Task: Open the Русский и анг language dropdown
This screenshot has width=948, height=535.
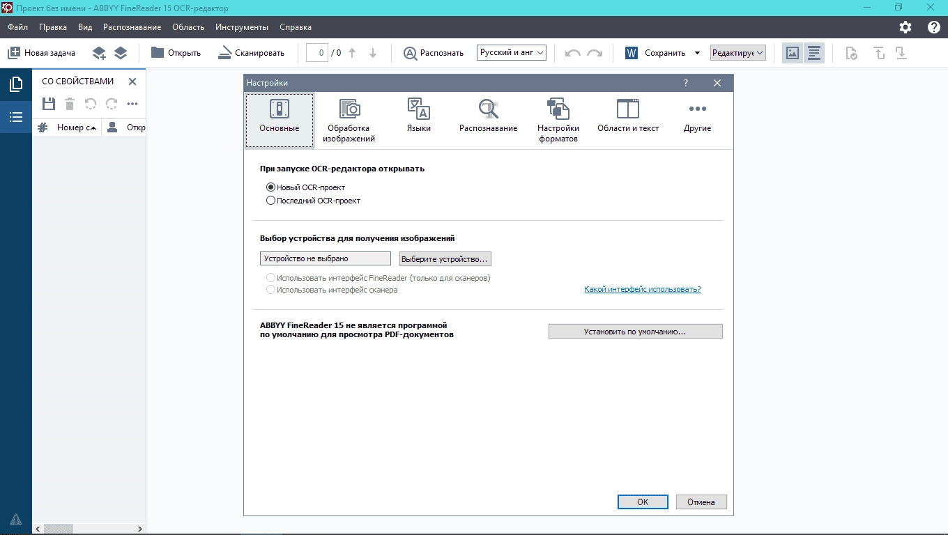Action: [512, 52]
